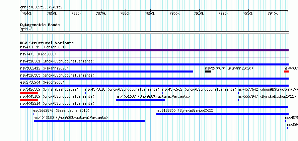Image resolution: width=298 pixels, height=141 pixels.
Task: Click the red block under nsv4037
Action: pyautogui.click(x=286, y=72)
